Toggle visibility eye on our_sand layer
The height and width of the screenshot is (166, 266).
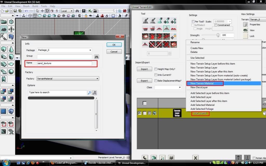pos(139,113)
